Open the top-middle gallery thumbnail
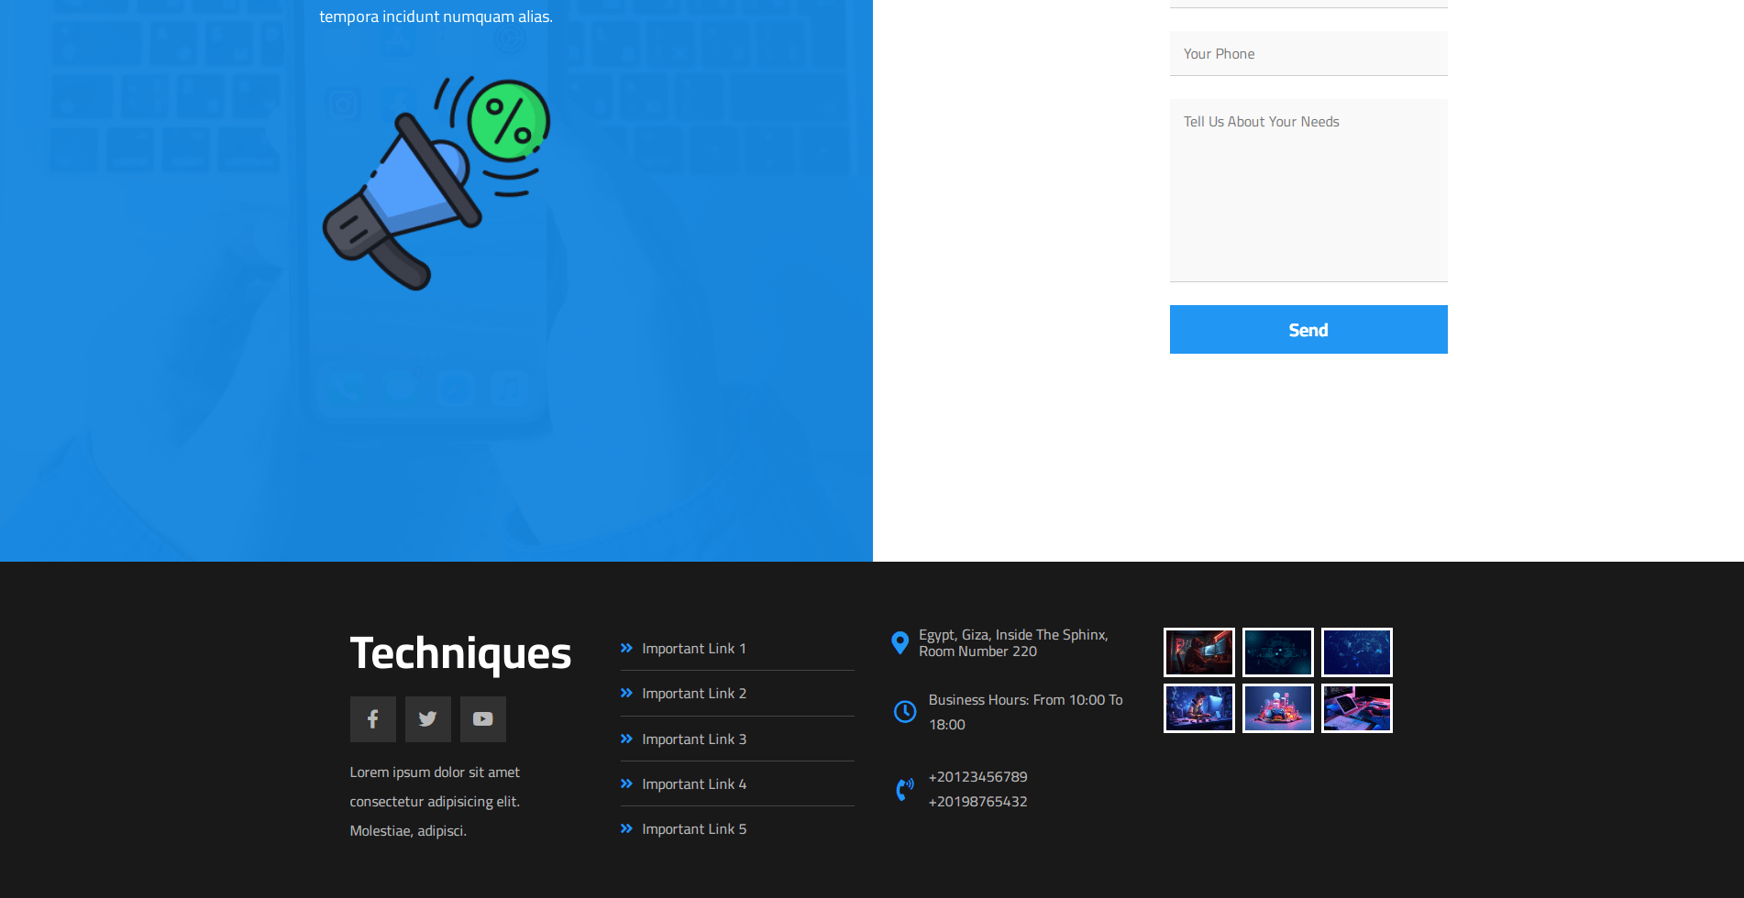Viewport: 1744px width, 898px height. 1278,652
